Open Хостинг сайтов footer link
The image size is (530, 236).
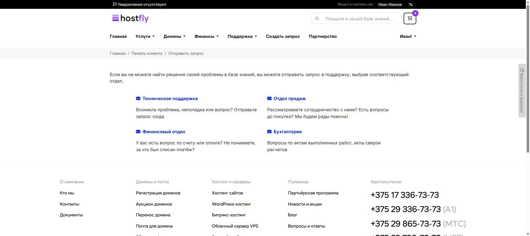227,193
